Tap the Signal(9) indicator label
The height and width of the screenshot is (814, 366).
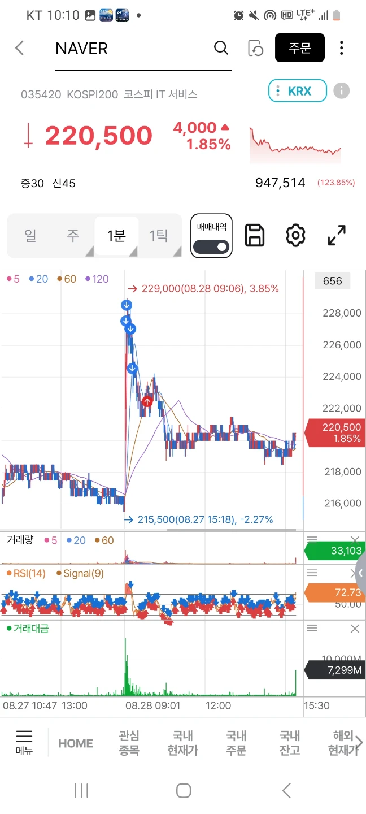click(x=80, y=574)
